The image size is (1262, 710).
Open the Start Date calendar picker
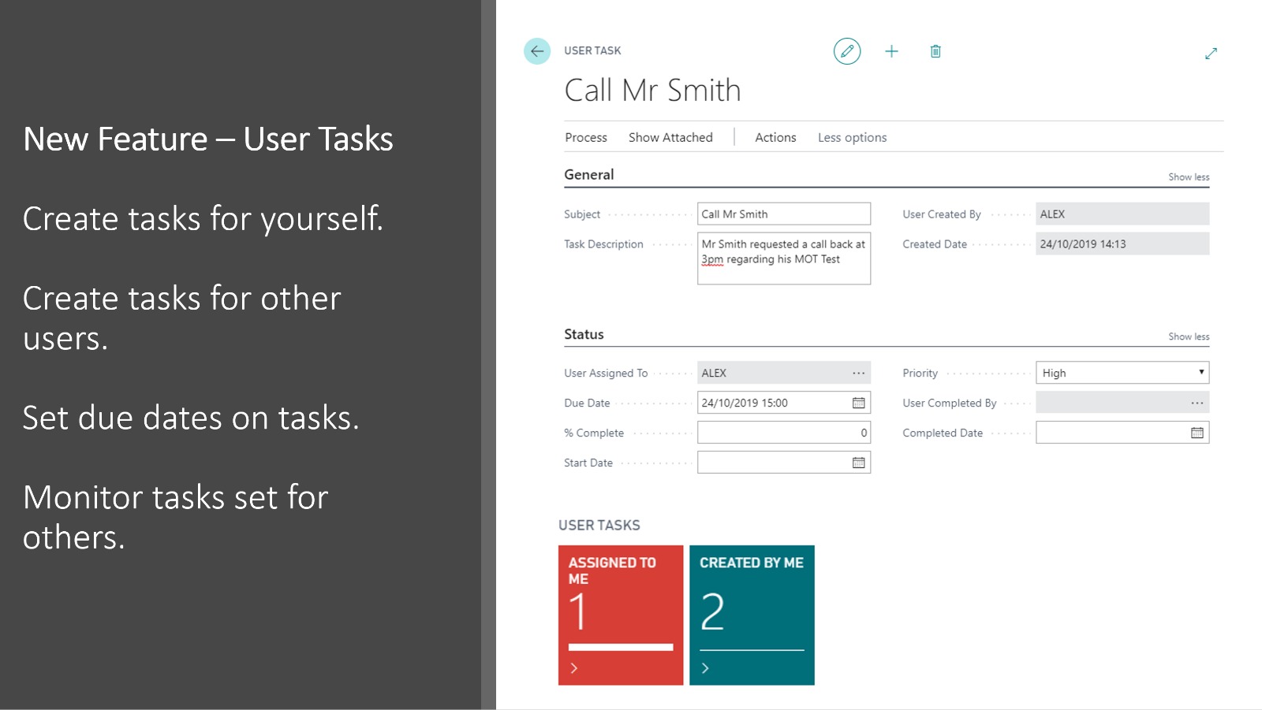859,463
